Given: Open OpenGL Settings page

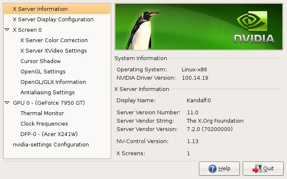Looking at the screenshot, I should click(x=43, y=71).
